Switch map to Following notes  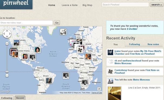tap(7, 98)
